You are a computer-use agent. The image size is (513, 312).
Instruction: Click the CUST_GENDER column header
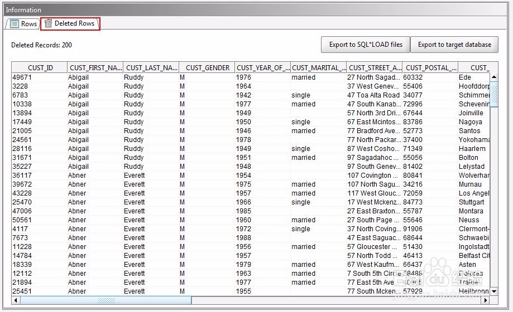coord(207,67)
